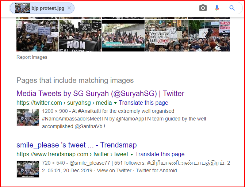Click the blue magnifying glass search icon
This screenshot has width=245, height=188.
click(232, 8)
